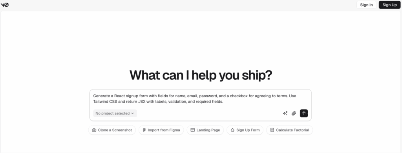Focus the prompt text area with React signup text
This screenshot has width=402, height=153.
point(201,99)
